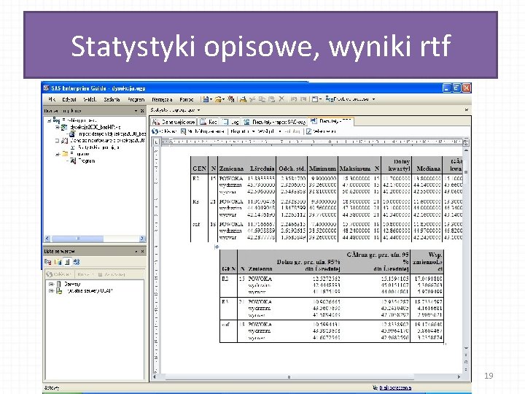
Task: Click the Delete X toolbar icon
Action: (281, 98)
